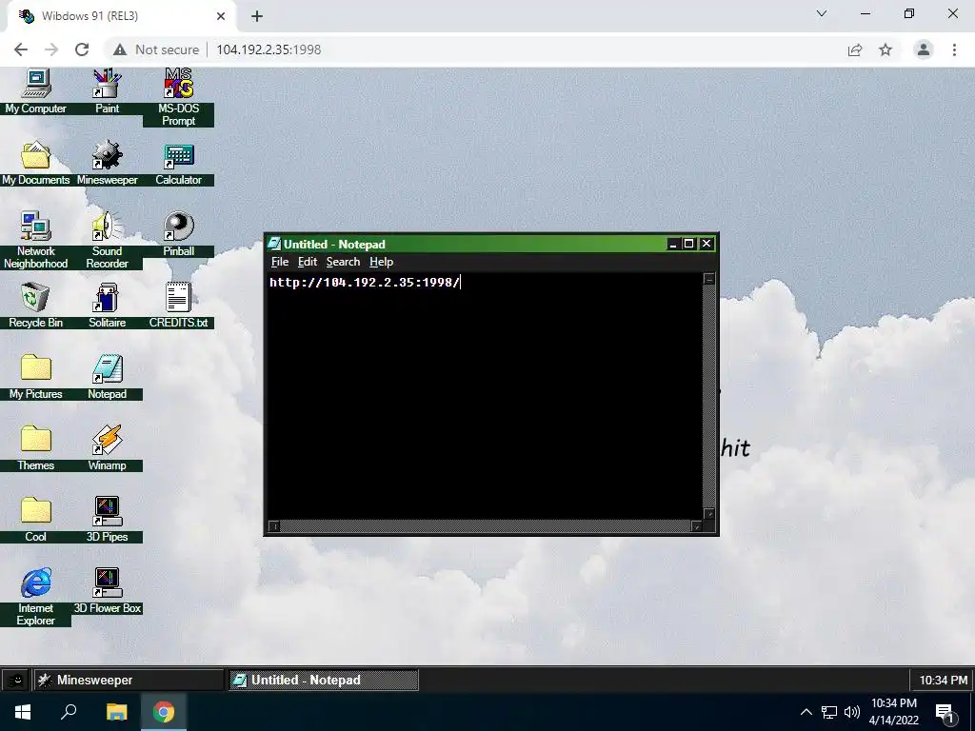Select the Wibdows 91 (REL3) browser tab
Screen dimensions: 975x731
(122, 16)
